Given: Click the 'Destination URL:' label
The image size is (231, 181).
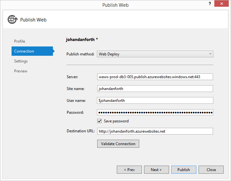Looking at the screenshot, I should tap(81, 131).
